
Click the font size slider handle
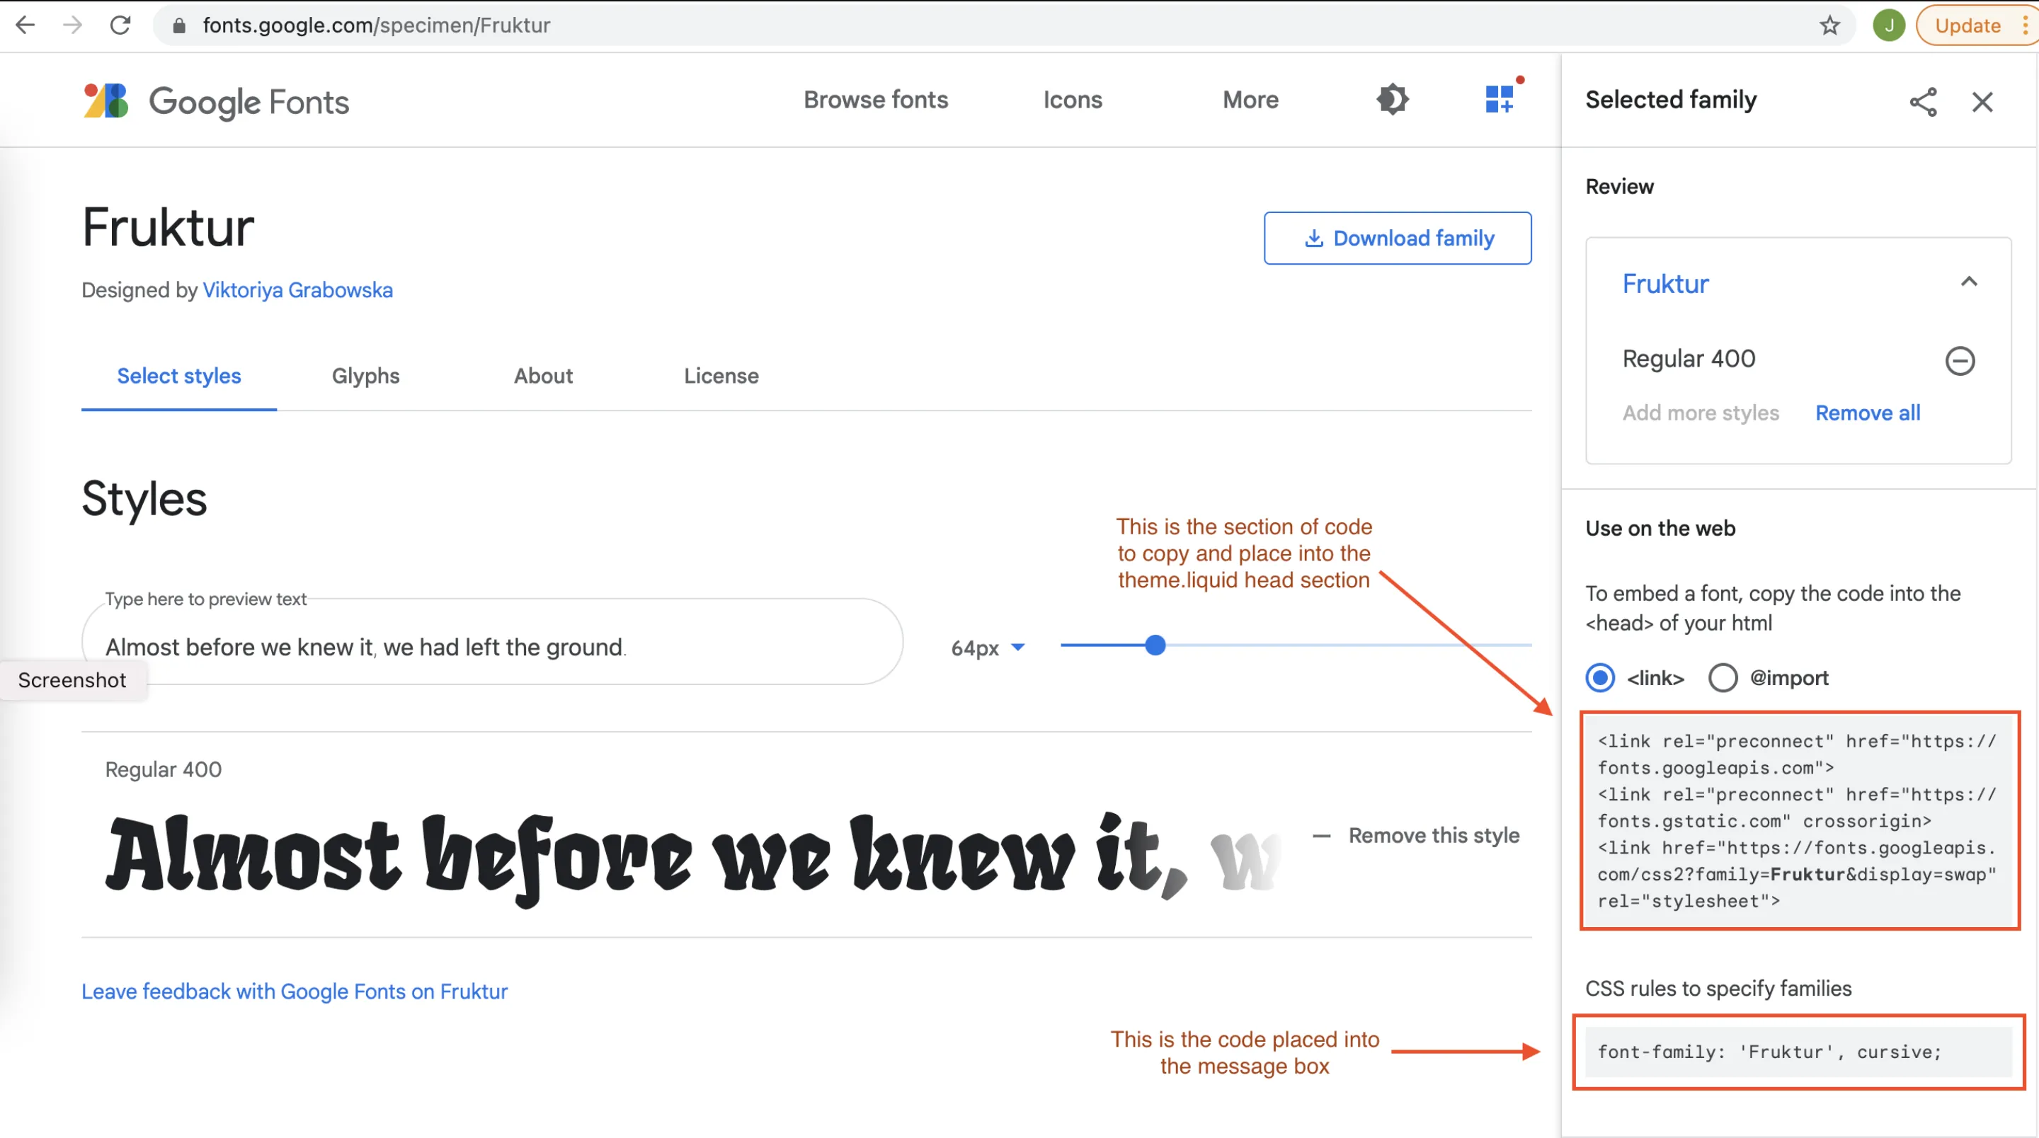(1155, 645)
